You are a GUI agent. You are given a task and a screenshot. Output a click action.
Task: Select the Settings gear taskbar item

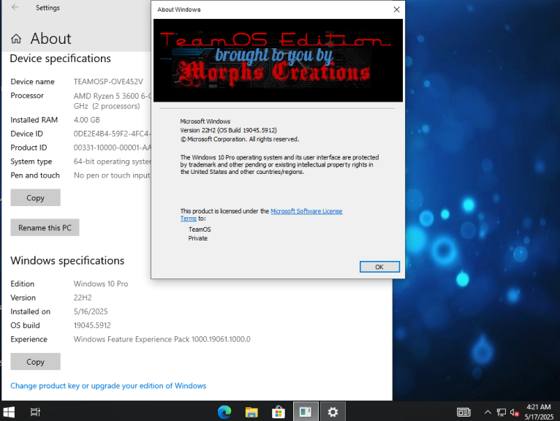[x=333, y=411]
